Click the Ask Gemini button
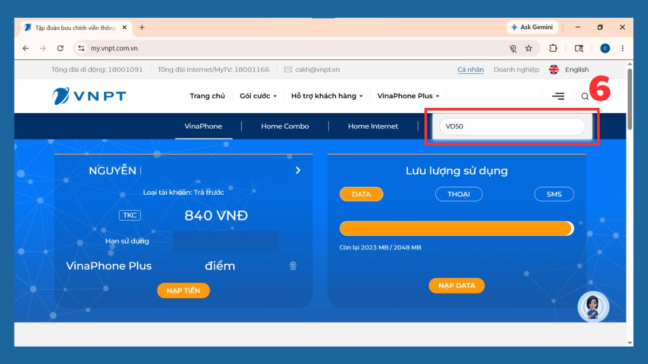Viewport: 648px width, 364px height. point(532,27)
